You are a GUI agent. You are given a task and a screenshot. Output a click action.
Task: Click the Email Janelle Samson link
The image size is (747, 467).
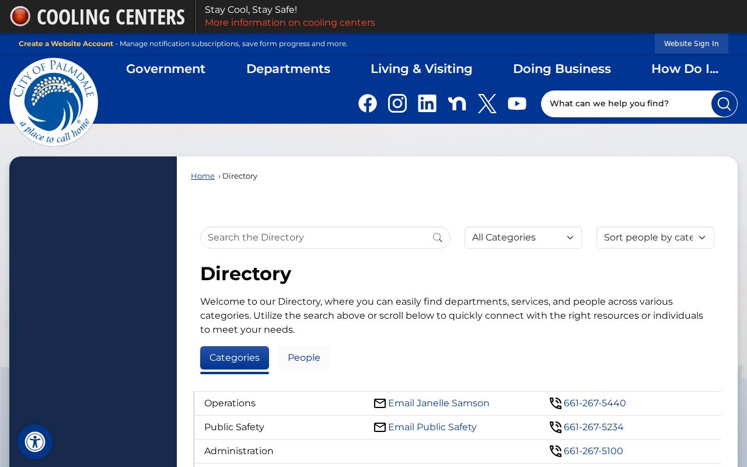[439, 403]
